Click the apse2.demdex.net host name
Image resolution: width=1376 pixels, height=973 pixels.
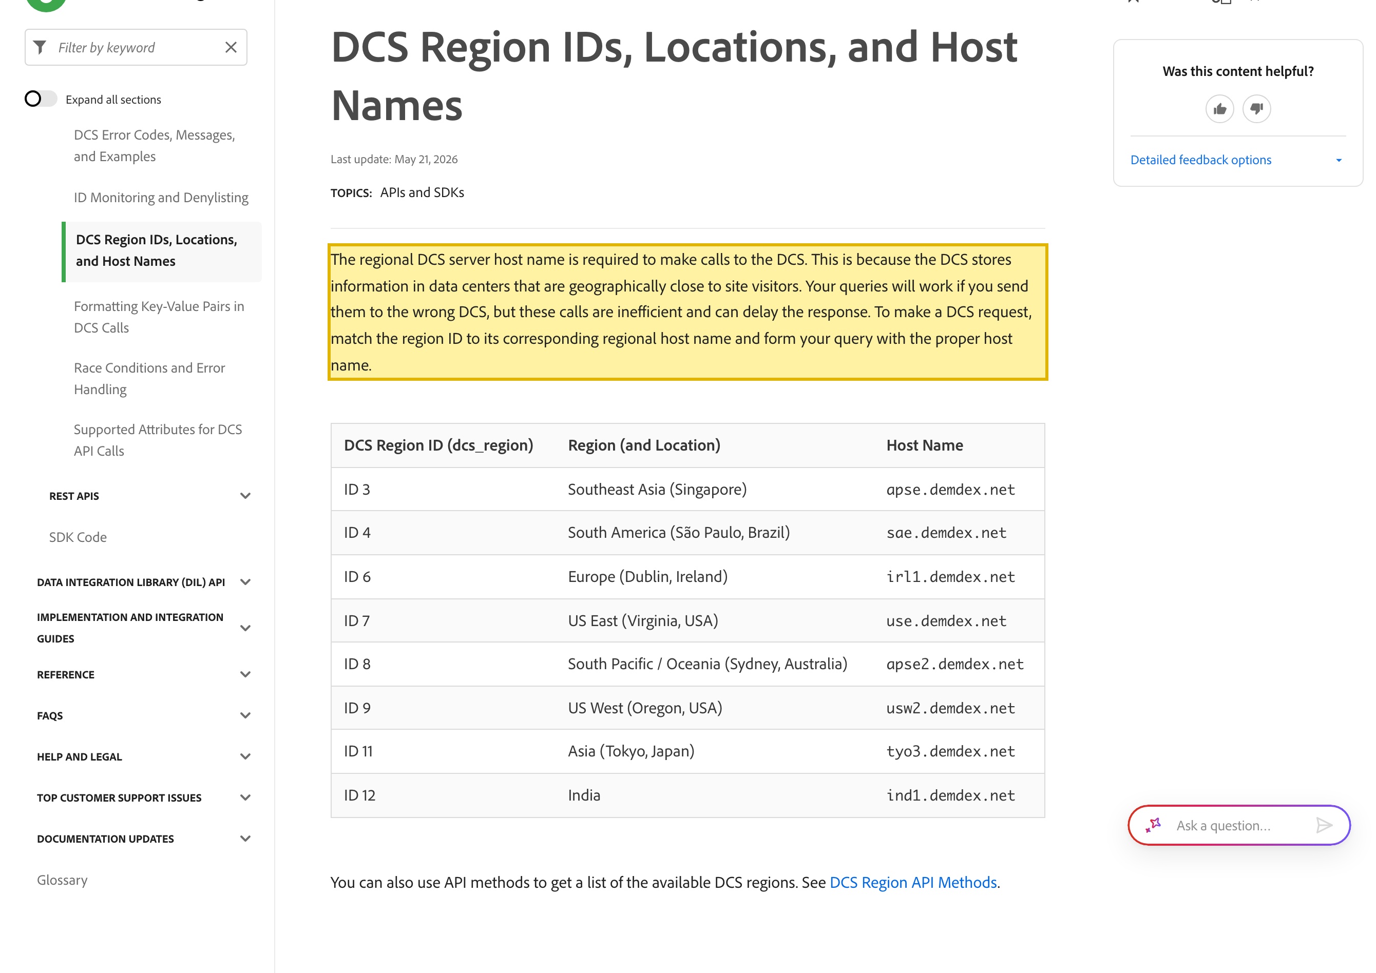(954, 664)
